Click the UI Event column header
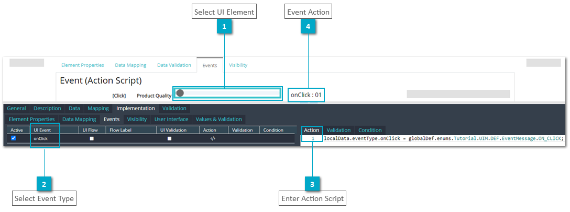The width and height of the screenshot is (570, 212). [42, 130]
